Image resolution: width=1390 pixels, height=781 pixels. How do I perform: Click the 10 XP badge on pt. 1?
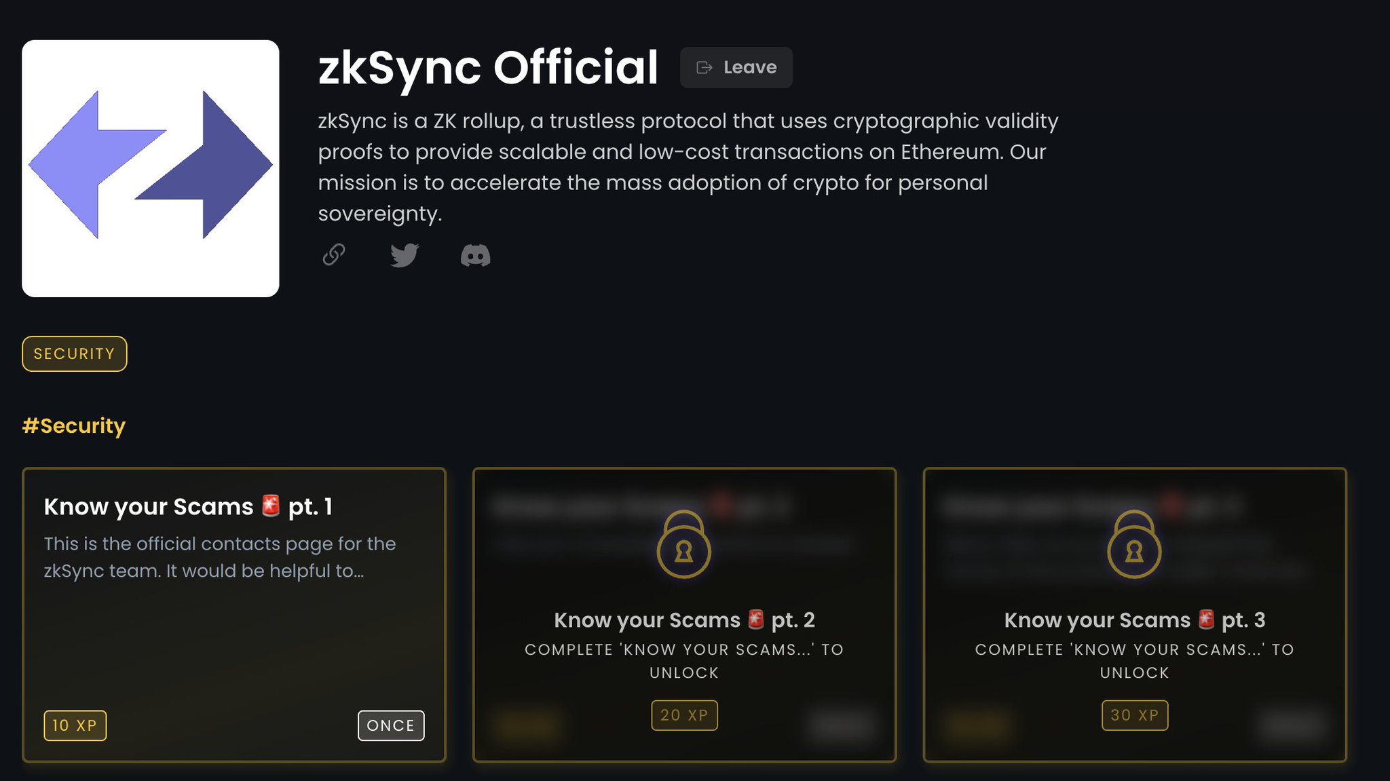pyautogui.click(x=75, y=725)
